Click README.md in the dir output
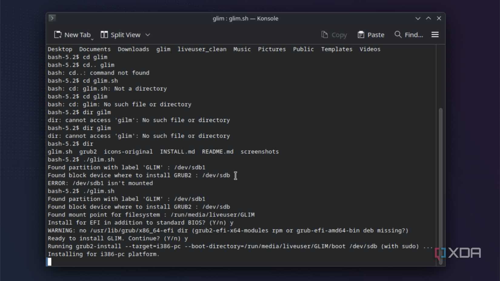 point(218,151)
